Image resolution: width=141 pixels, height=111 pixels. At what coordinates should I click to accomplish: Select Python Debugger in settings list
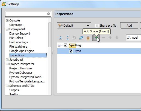(21, 73)
